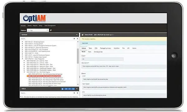This screenshot has width=187, height=112.
Task: Expand the Z-Drive - Port tree node
Action: (x=24, y=61)
